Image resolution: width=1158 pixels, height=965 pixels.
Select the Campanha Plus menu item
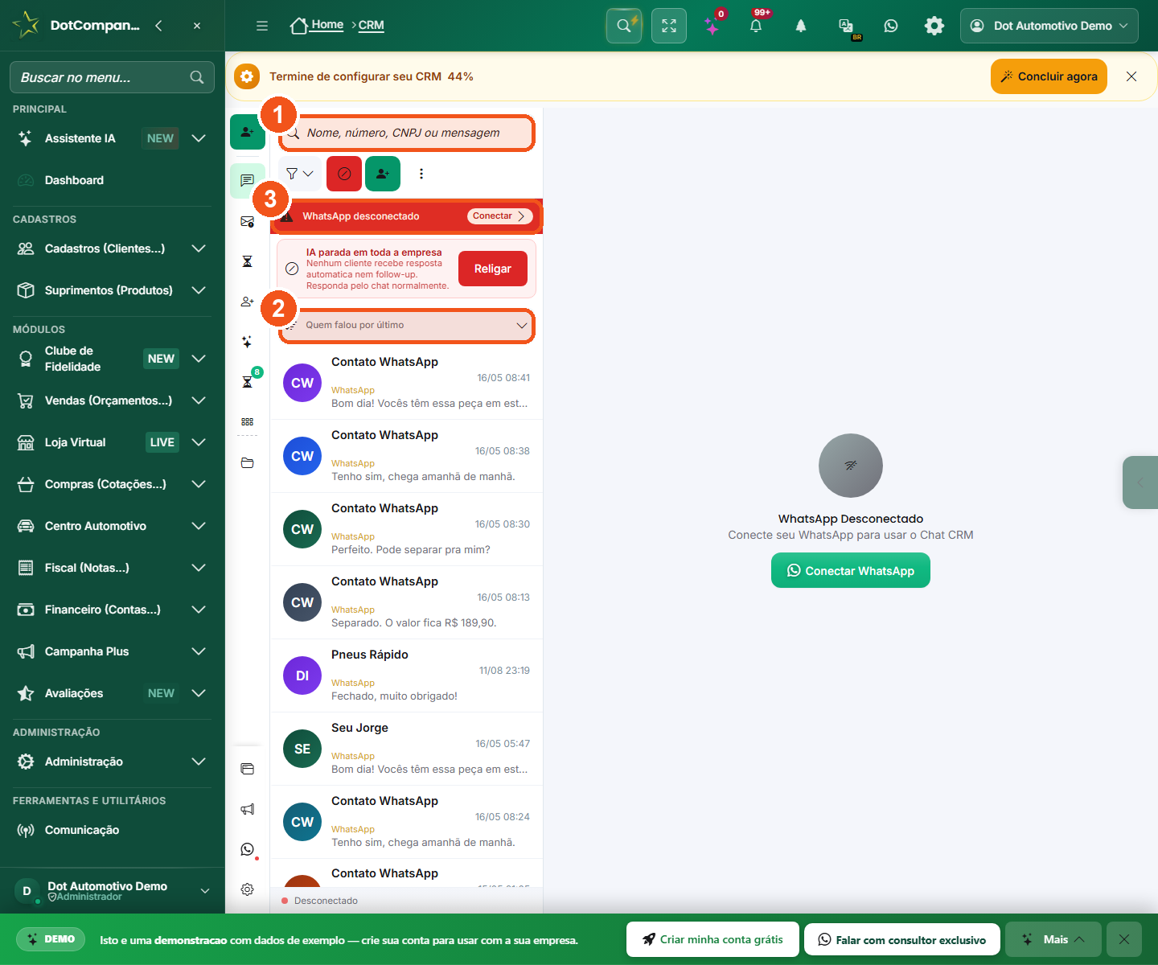(113, 651)
